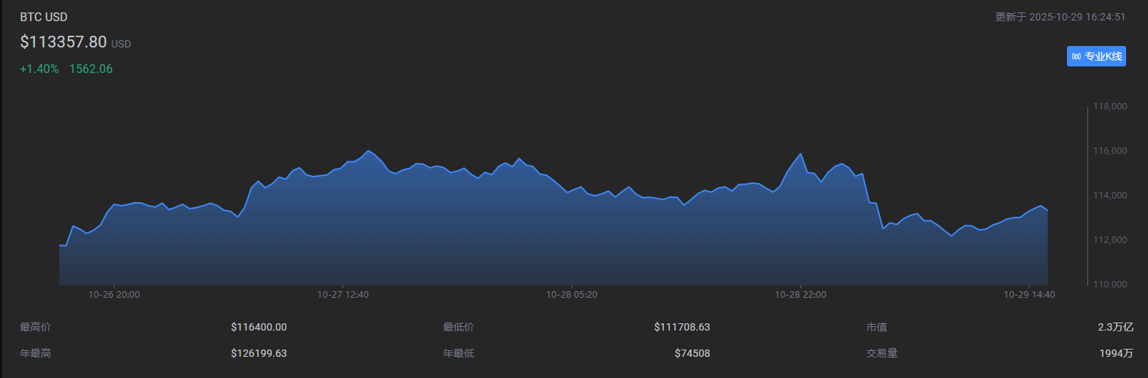This screenshot has height=378, width=1148.
Task: Select the 10-28 05:20 time axis label
Action: 572,295
